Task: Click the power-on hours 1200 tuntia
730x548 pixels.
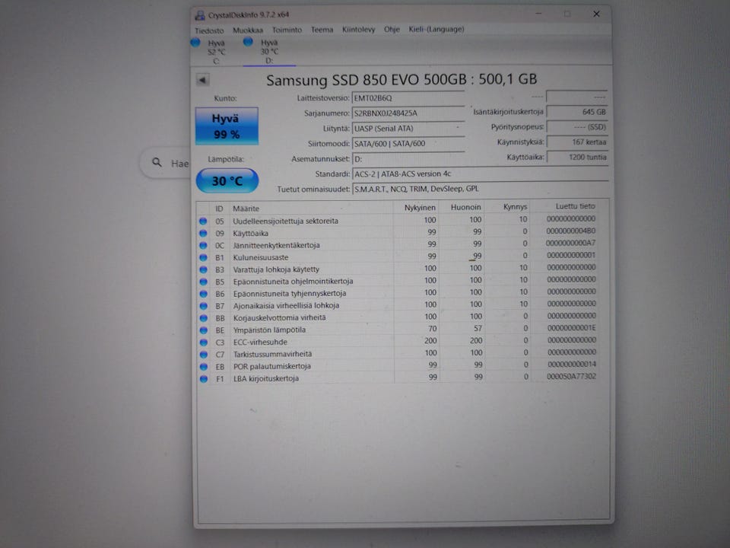Action: 577,157
